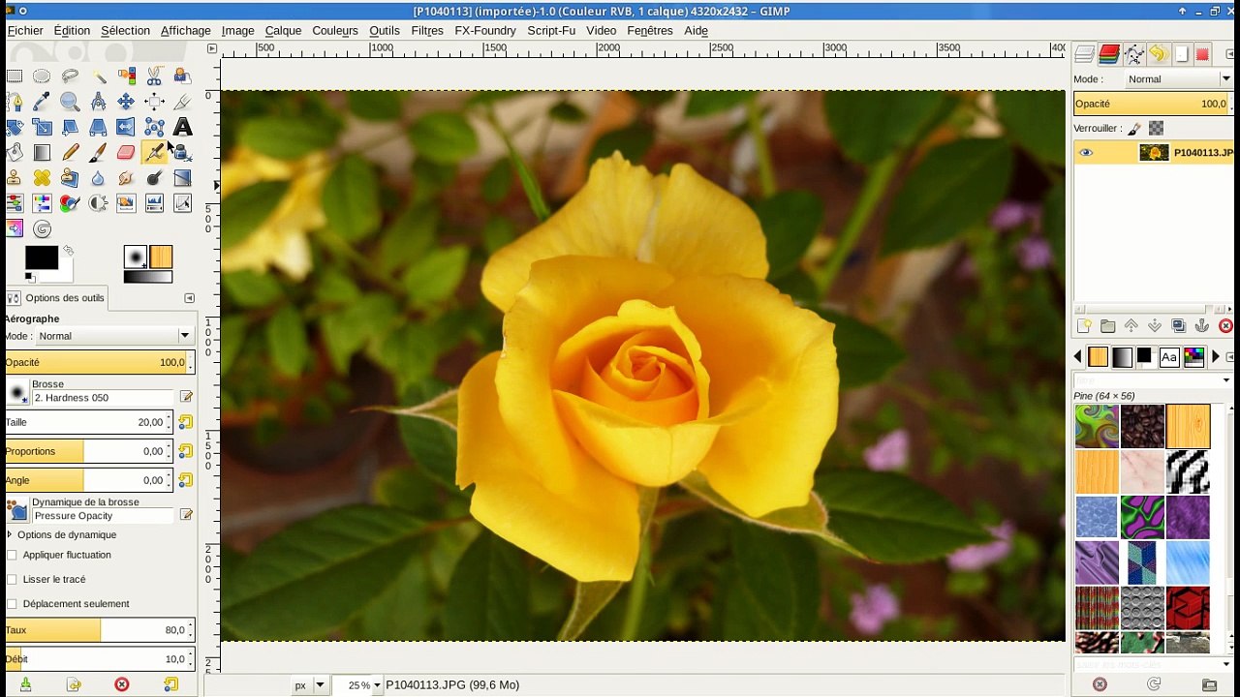Open the Calque menu
Screen dimensions: 1240x697
pyautogui.click(x=283, y=31)
